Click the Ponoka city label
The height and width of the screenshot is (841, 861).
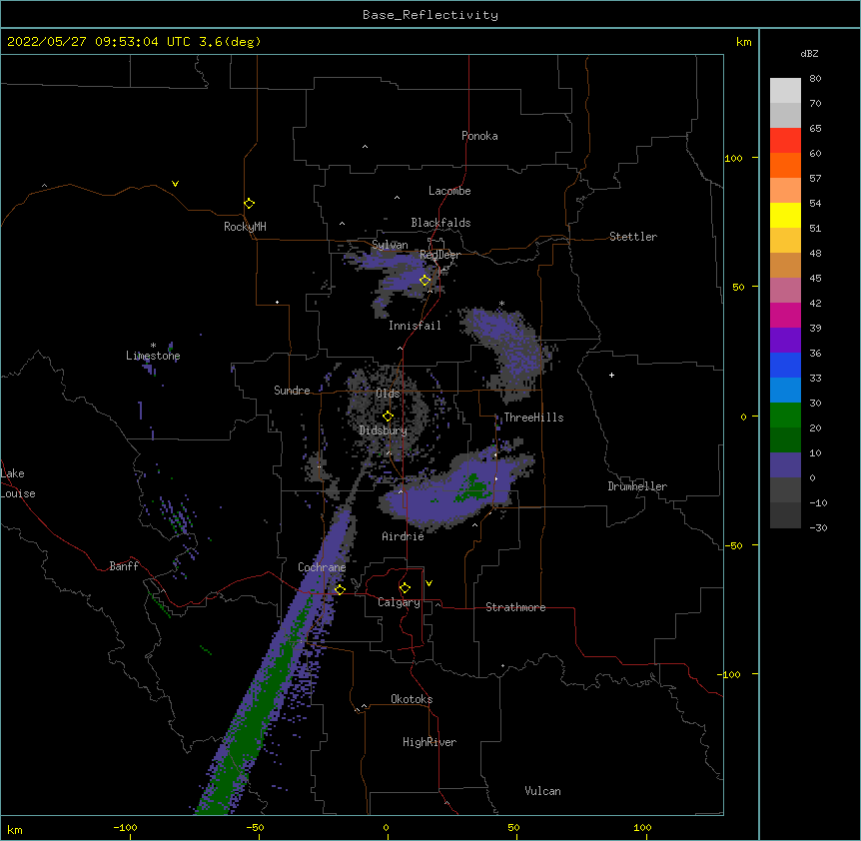coord(479,136)
